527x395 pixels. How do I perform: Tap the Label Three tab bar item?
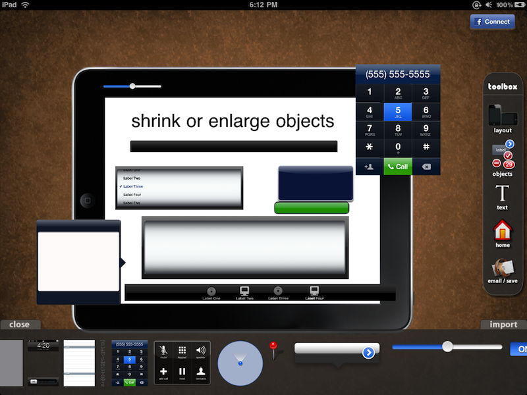[278, 293]
